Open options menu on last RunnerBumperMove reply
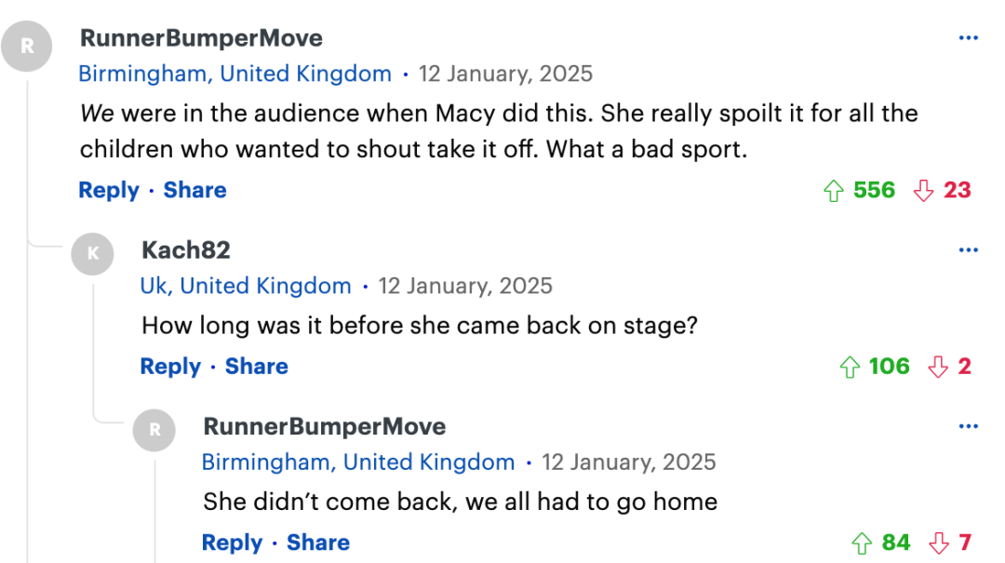This screenshot has width=1005, height=563. pos(969,426)
